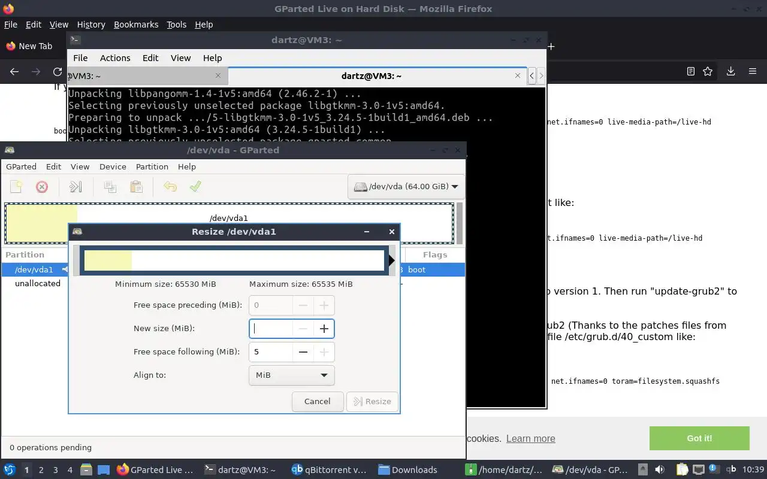
Task: Open a new Firefox tab with plus
Action: click(x=551, y=46)
